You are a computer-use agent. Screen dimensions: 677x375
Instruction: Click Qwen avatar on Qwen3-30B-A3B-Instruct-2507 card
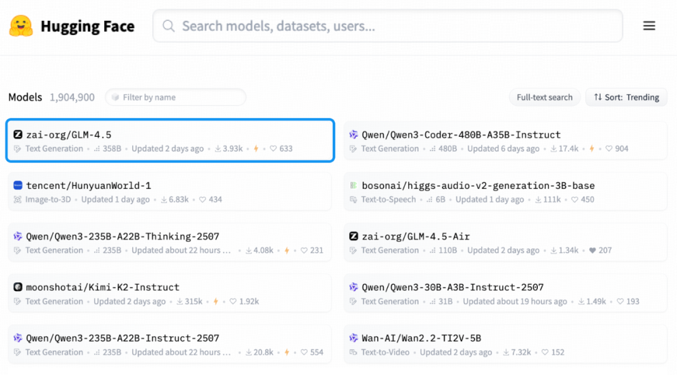click(354, 287)
